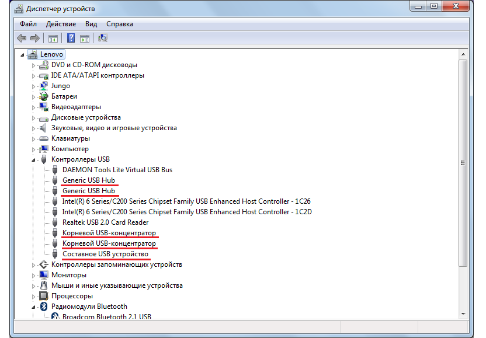The height and width of the screenshot is (338, 486).
Task: Select the Intel USB Enhanced Host Controller 1C26
Action: (x=186, y=201)
